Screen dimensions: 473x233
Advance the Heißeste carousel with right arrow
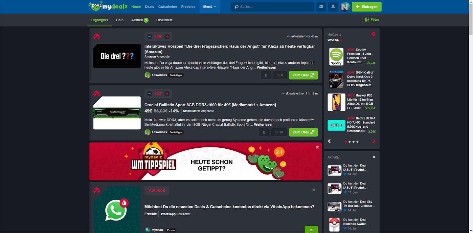point(374,141)
